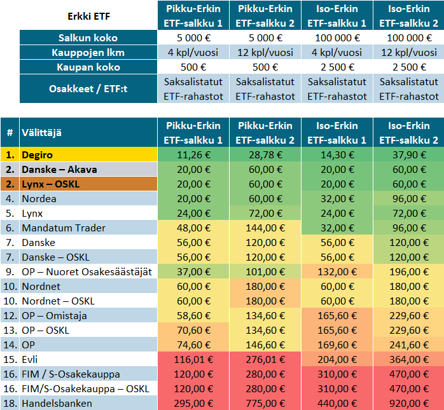
Task: Click the '146,60 €' OP cell
Action: point(265,345)
